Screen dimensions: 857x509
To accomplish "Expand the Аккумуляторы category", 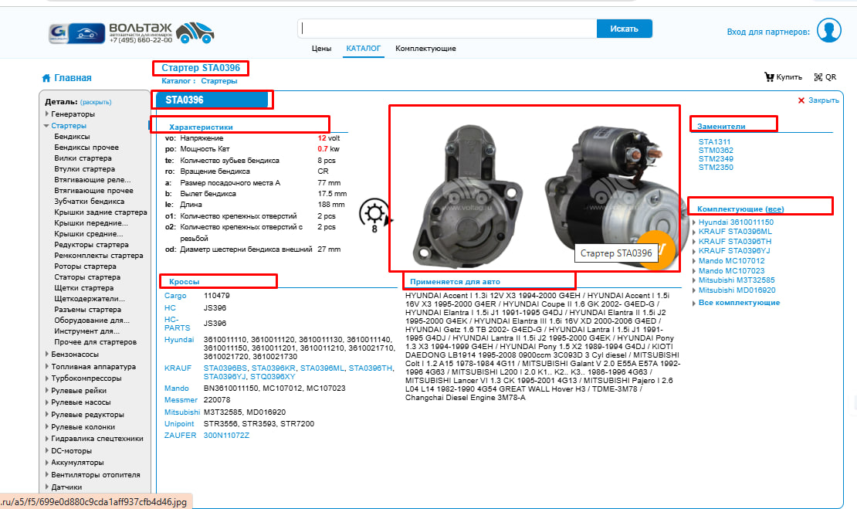I will (x=47, y=463).
